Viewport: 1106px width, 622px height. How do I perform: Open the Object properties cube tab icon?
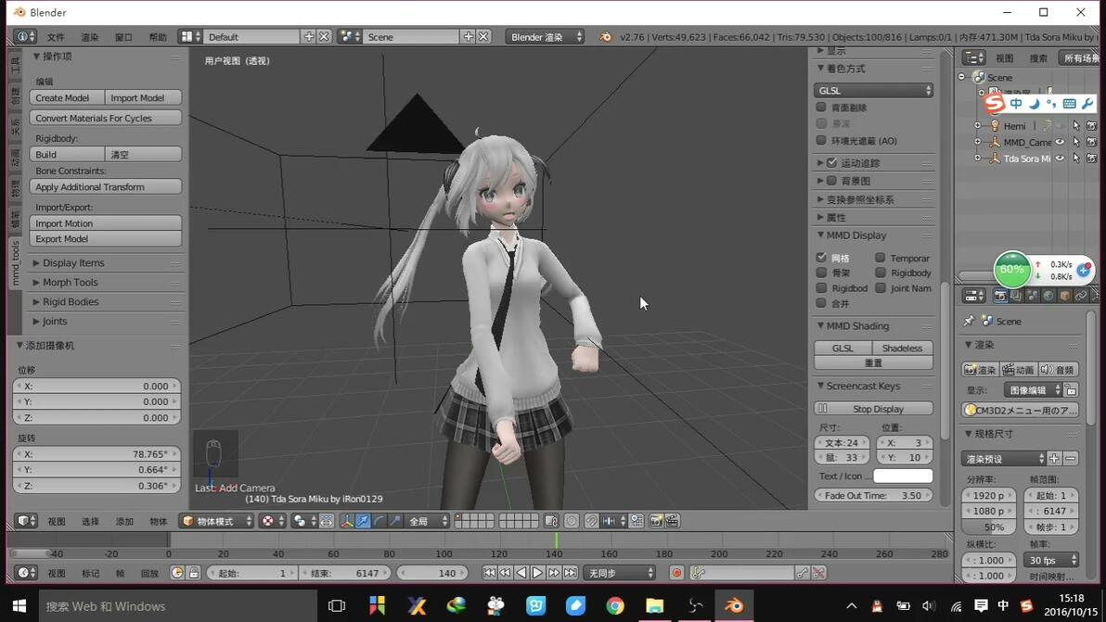[1064, 296]
